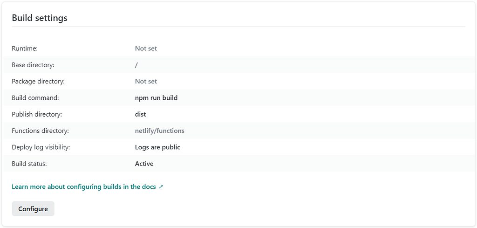
Task: Click the Package directory label
Action: pyautogui.click(x=38, y=81)
